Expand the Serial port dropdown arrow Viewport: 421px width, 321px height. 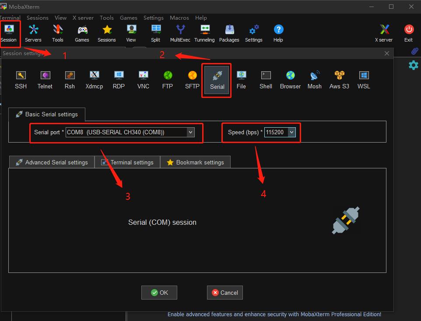click(x=191, y=132)
